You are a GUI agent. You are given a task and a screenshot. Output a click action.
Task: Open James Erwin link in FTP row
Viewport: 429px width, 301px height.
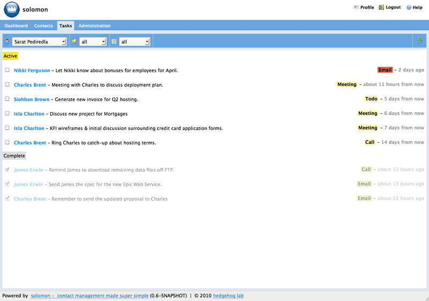coord(29,170)
